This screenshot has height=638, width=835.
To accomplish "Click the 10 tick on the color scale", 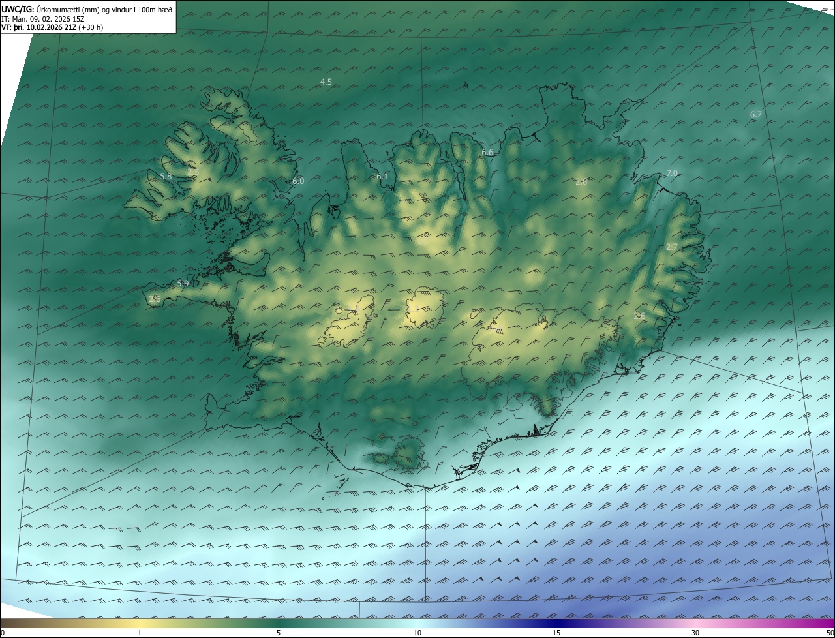I will [417, 633].
